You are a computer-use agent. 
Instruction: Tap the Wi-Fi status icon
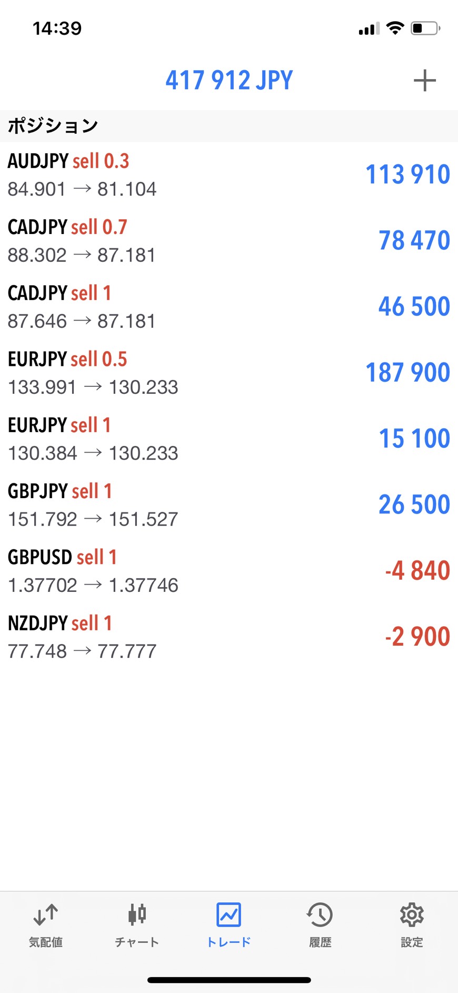(x=394, y=28)
